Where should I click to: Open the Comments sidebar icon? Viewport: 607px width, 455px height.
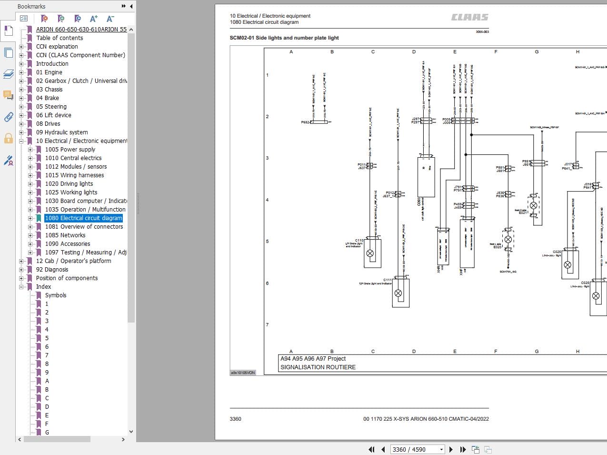[x=8, y=95]
